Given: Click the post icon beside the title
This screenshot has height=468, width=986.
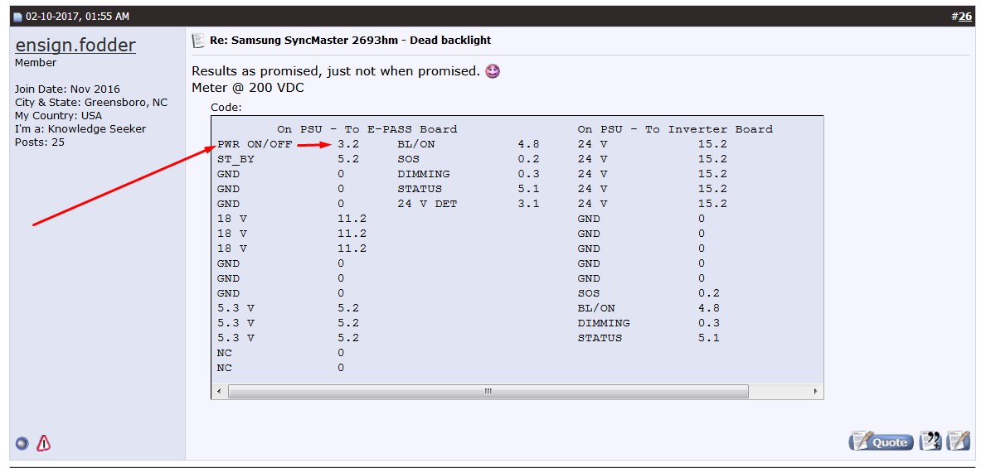Looking at the screenshot, I should pyautogui.click(x=198, y=41).
